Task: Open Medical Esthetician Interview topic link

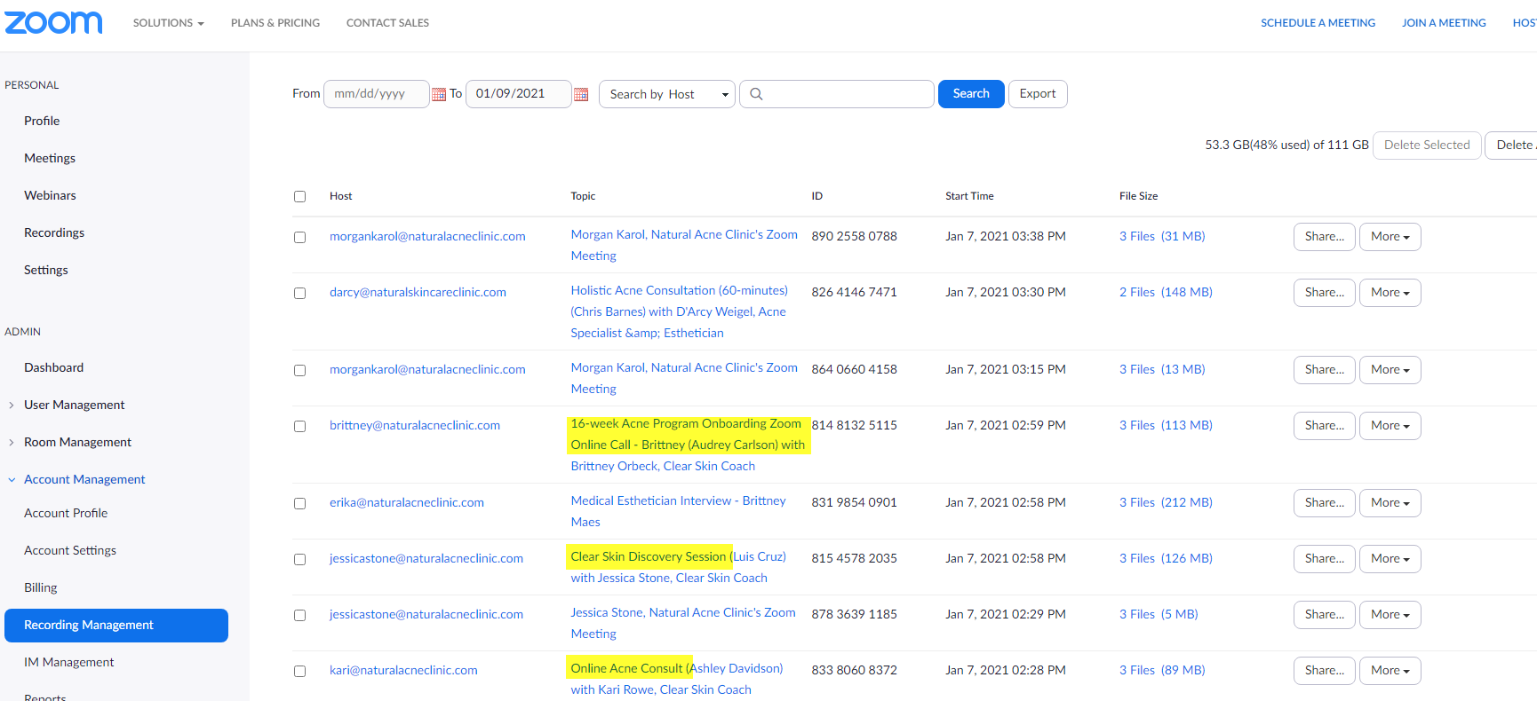Action: pyautogui.click(x=679, y=511)
